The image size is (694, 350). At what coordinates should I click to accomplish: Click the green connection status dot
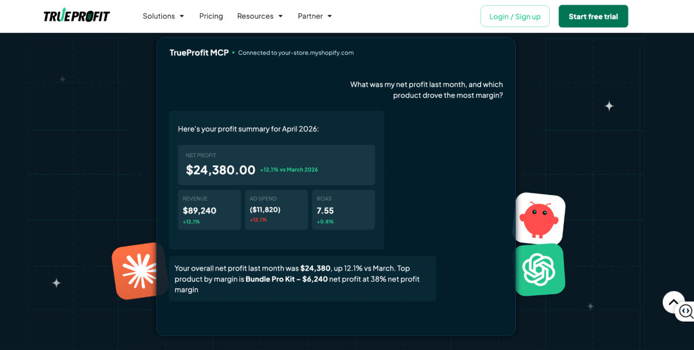(233, 53)
